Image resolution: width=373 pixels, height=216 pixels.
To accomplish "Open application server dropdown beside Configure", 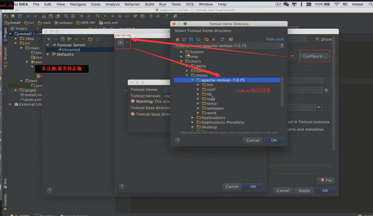I will pos(293,56).
